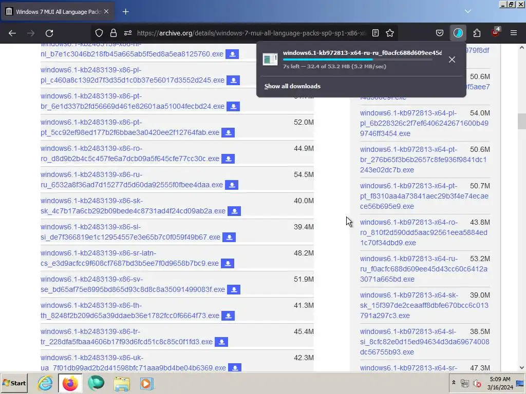Switch to Firefox in the taskbar
Image resolution: width=526 pixels, height=394 pixels.
point(70,383)
